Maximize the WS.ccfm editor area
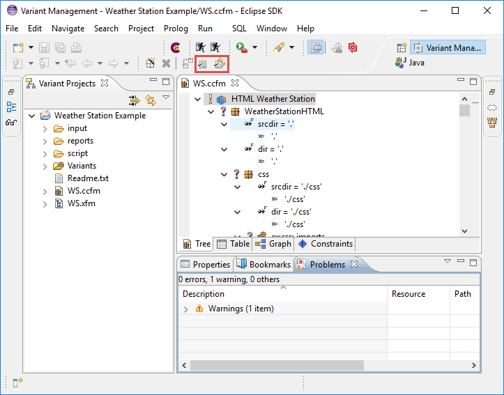This screenshot has width=504, height=395. pyautogui.click(x=473, y=82)
